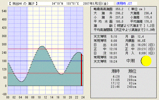This screenshot has height=100, width=159.
Task: Click the latitude 34°19'N text
Action: tap(57, 4)
